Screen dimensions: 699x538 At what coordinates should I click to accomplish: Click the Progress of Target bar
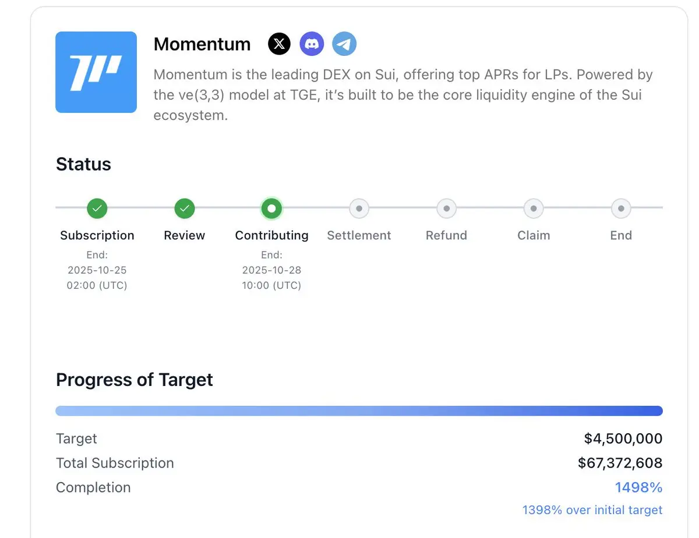pyautogui.click(x=359, y=411)
